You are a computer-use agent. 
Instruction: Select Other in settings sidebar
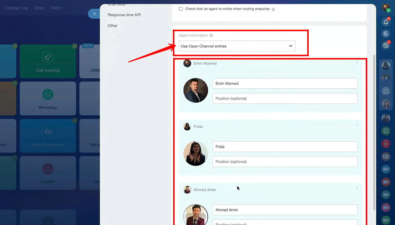pos(112,26)
